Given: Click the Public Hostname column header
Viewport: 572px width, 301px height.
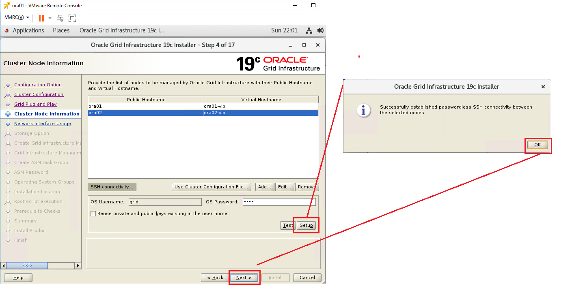Looking at the screenshot, I should coord(146,100).
